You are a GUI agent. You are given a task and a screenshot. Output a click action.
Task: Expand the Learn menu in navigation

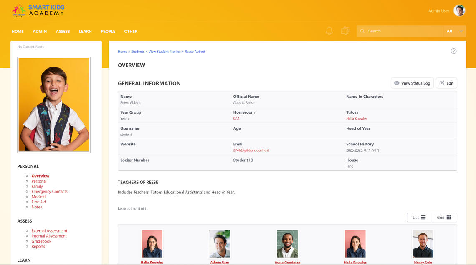coord(85,32)
